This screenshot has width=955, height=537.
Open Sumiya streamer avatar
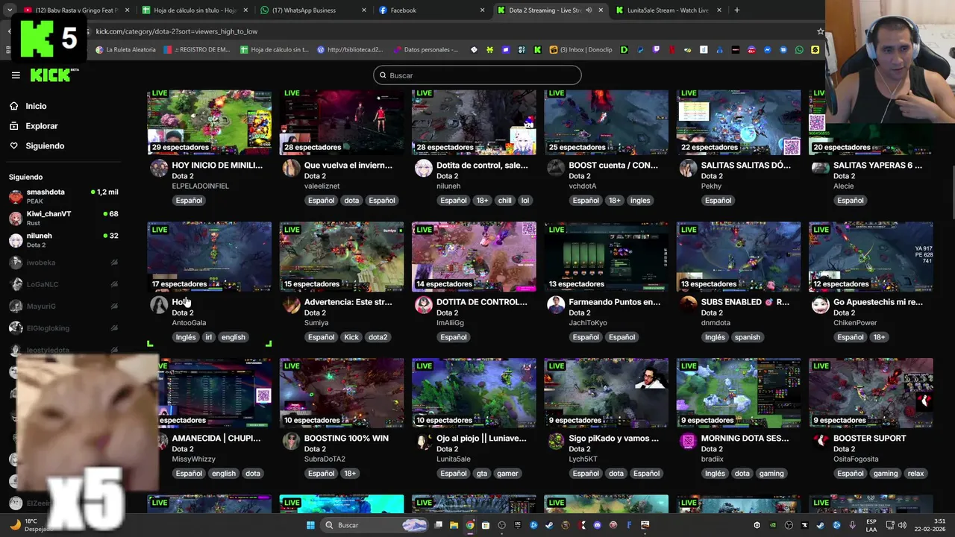coord(291,304)
